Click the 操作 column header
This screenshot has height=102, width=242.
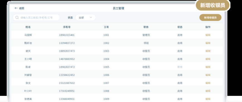coord(208,27)
